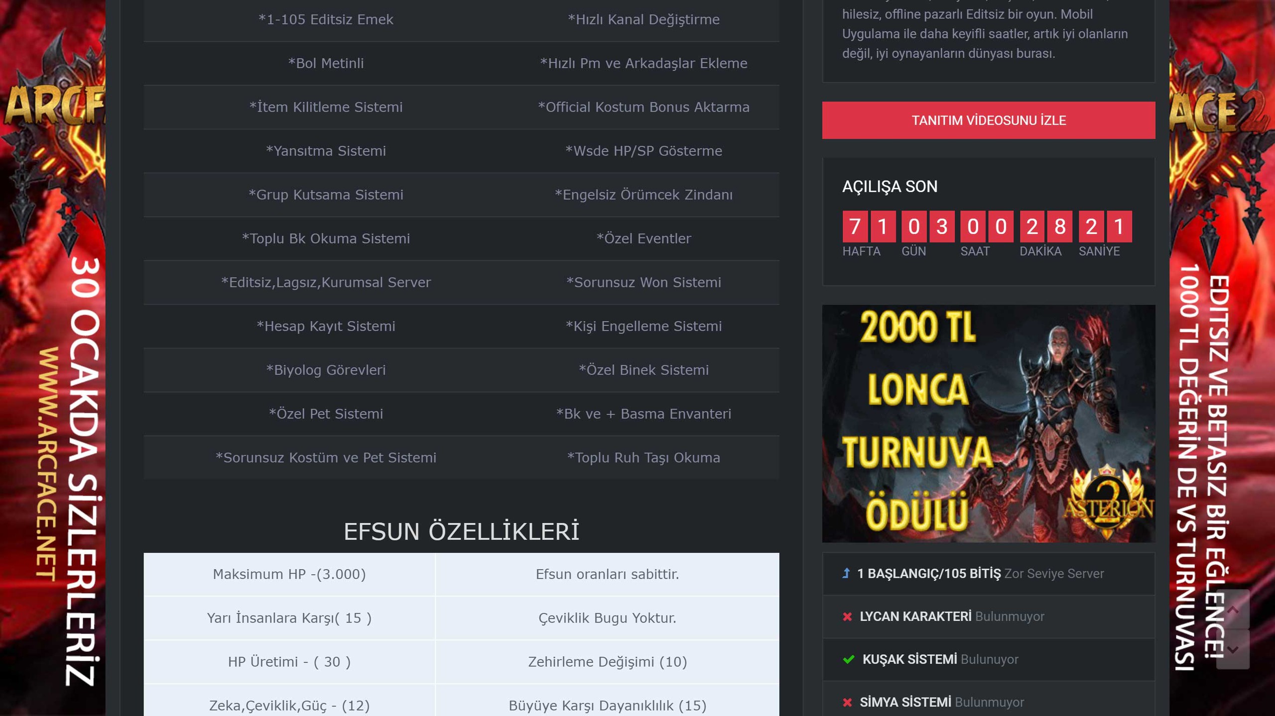Click the '*Yansıtma Sistemi' cell

[326, 151]
